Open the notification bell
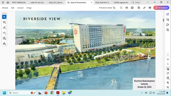171x96 pixels. tap(167, 93)
